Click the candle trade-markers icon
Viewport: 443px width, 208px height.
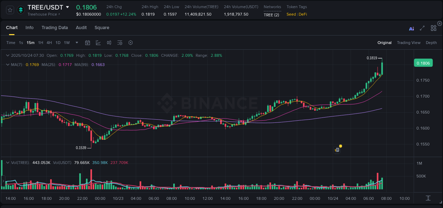[x=109, y=42]
